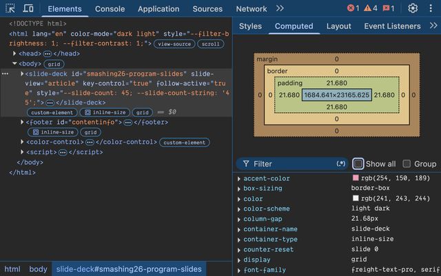441x276 pixels.
Task: Toggle regex filter icon in Filter box
Action: click(340, 164)
